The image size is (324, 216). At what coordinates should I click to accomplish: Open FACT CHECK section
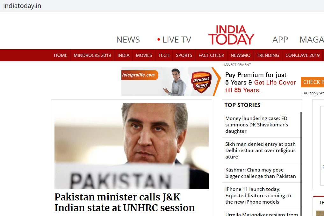point(212,55)
